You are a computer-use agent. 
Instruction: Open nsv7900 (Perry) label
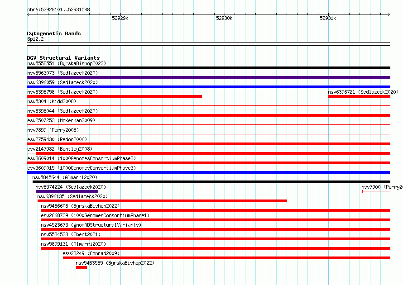pyautogui.click(x=382, y=187)
